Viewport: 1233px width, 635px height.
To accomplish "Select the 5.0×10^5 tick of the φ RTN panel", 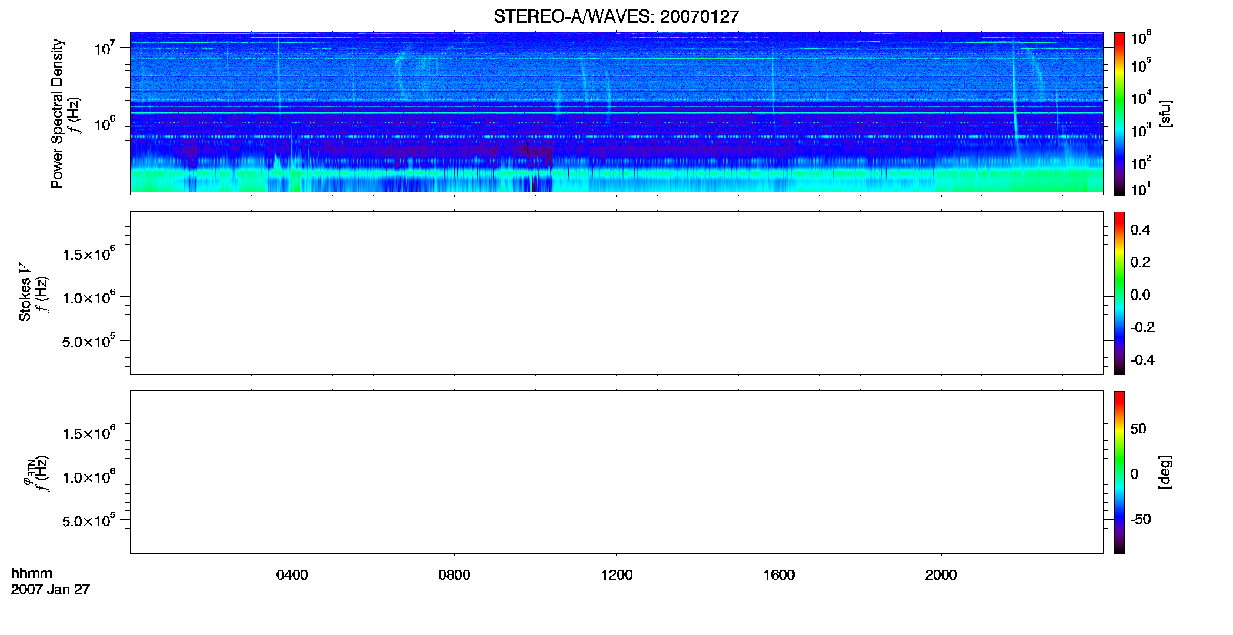I will pos(89,520).
